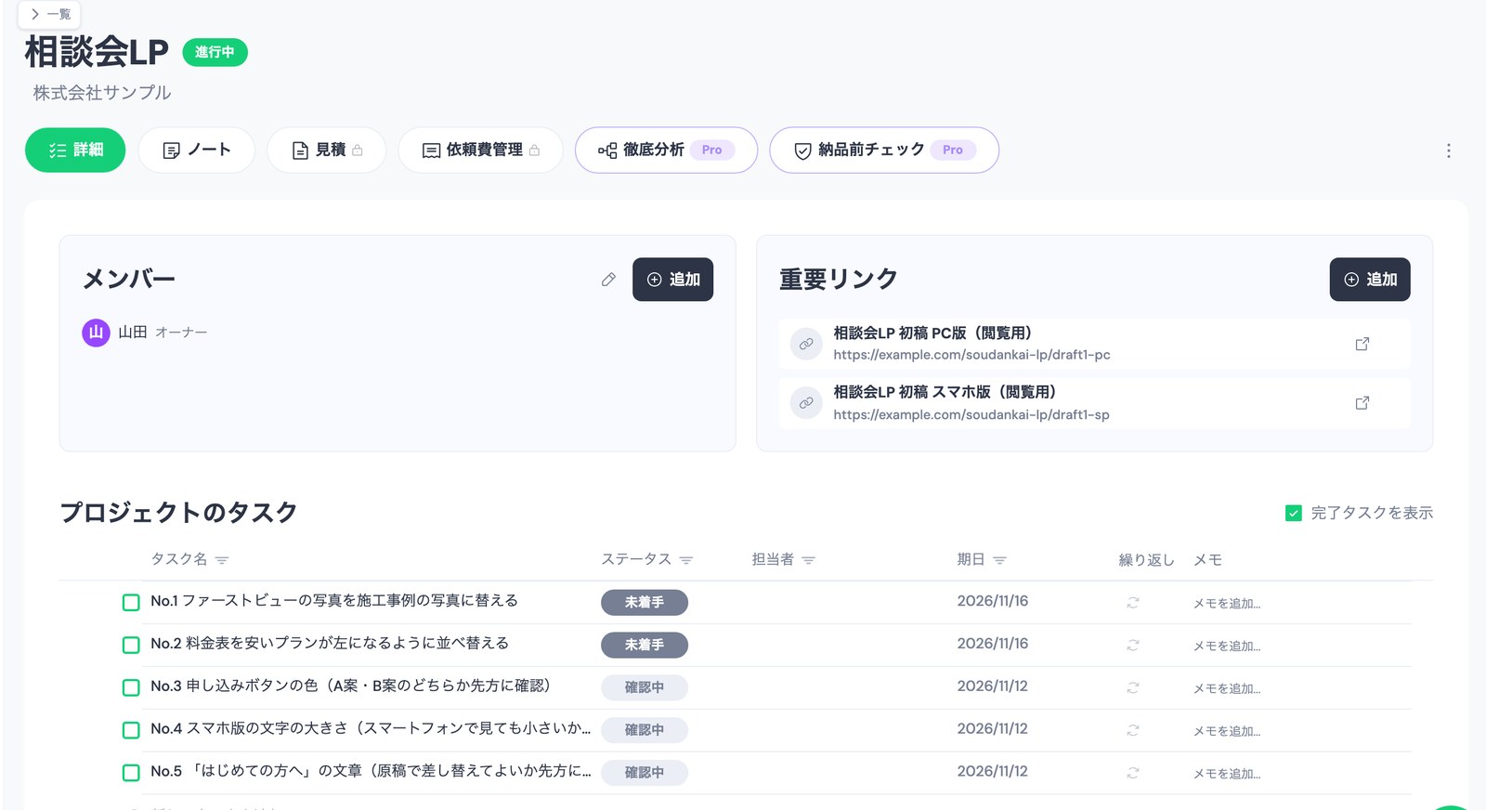Image resolution: width=1486 pixels, height=810 pixels.
Task: Click メモを追加 field for No.1 task
Action: [1227, 604]
